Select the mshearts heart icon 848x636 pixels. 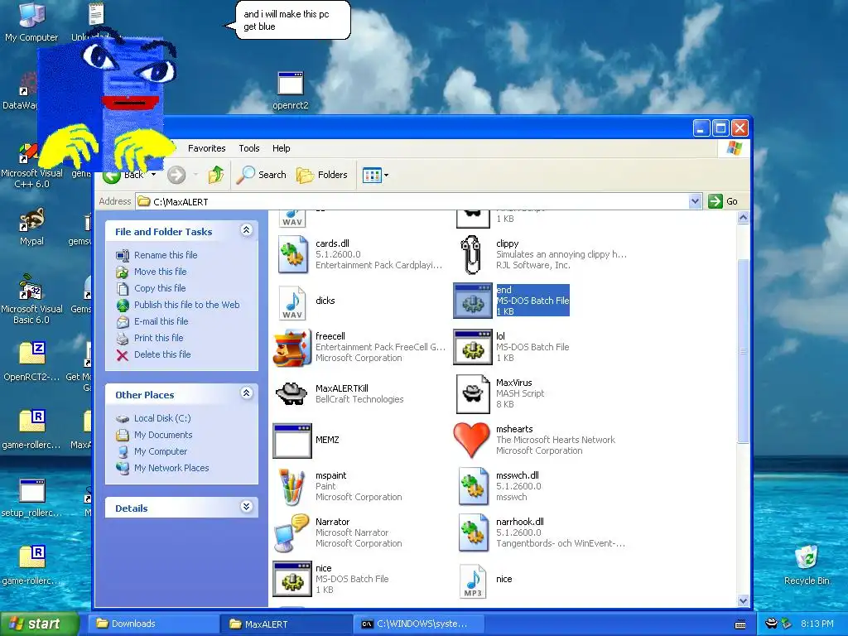[x=471, y=440]
